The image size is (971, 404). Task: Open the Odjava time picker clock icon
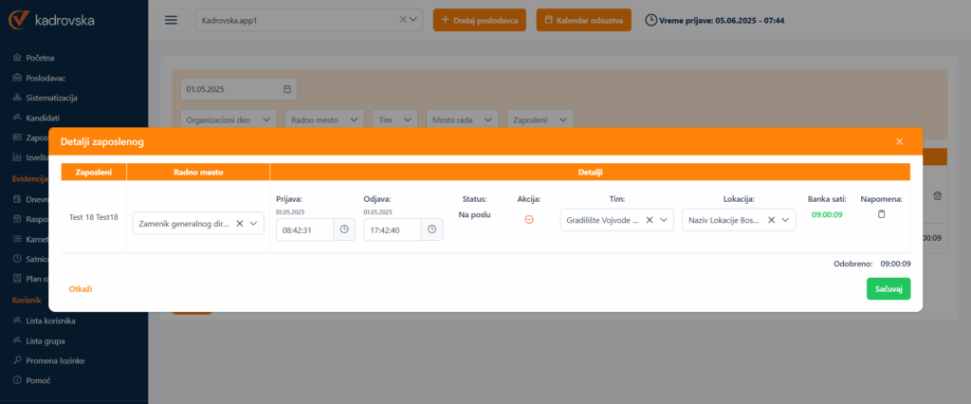pos(431,230)
